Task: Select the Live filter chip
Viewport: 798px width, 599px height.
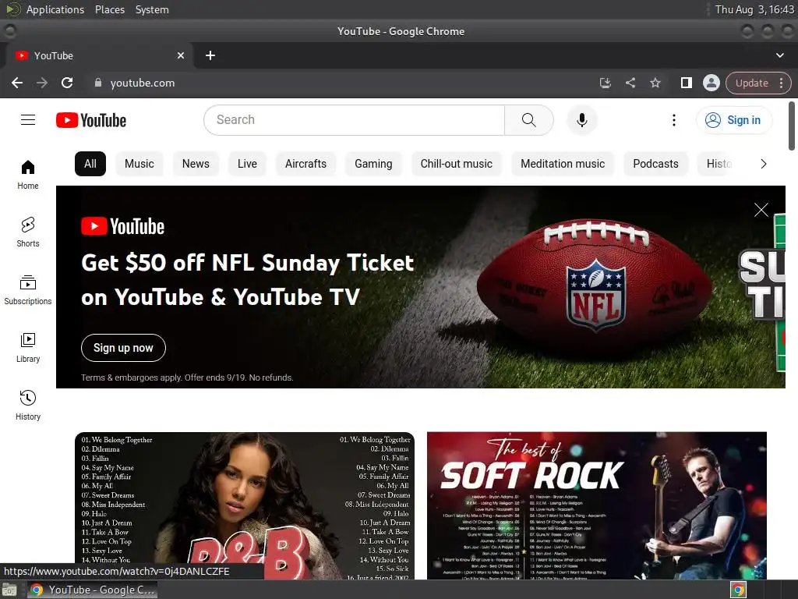Action: (x=247, y=164)
